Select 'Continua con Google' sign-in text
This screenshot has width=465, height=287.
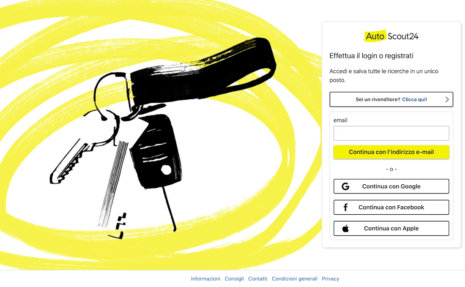(391, 186)
